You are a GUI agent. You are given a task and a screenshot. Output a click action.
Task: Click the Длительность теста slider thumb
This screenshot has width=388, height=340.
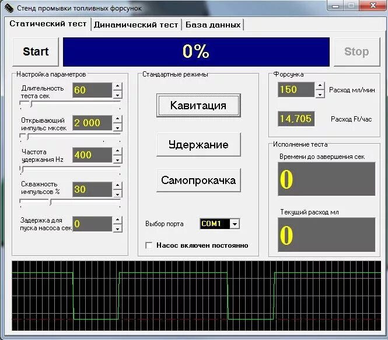coord(31,104)
